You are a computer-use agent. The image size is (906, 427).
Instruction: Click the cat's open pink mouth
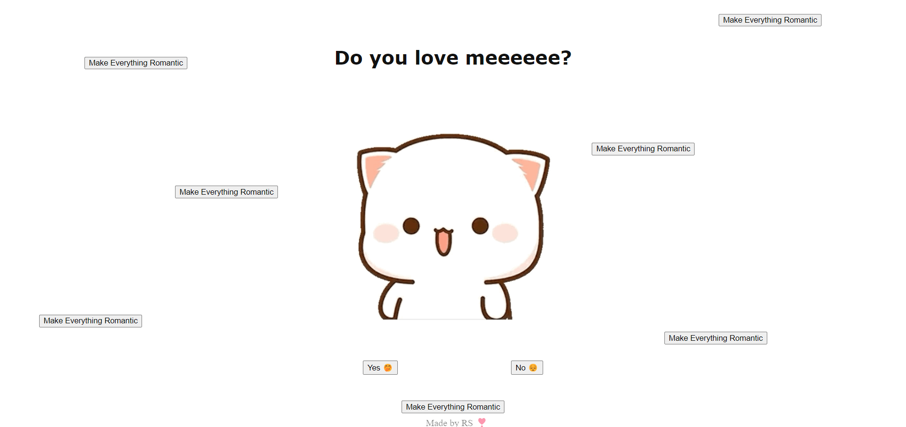click(x=444, y=242)
